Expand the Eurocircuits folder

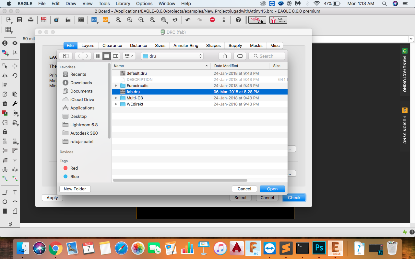(116, 86)
